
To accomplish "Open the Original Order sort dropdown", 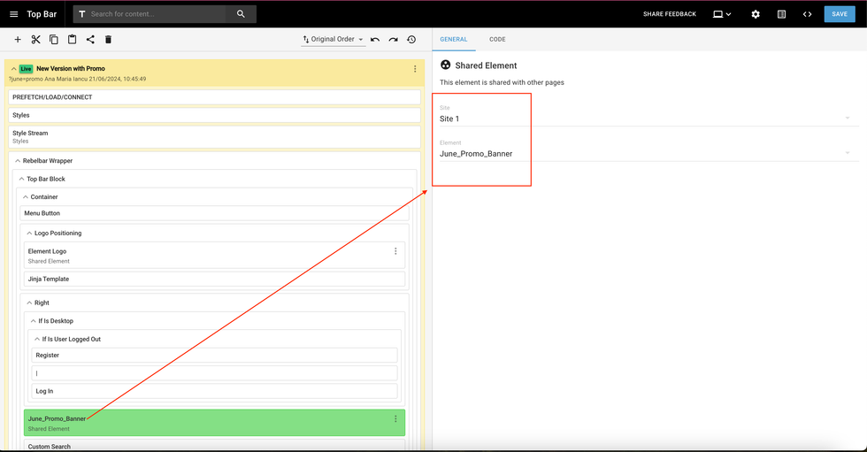I will pos(333,40).
